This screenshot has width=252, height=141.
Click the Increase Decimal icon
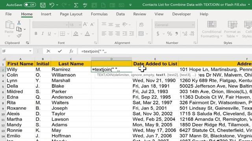(x=185, y=34)
